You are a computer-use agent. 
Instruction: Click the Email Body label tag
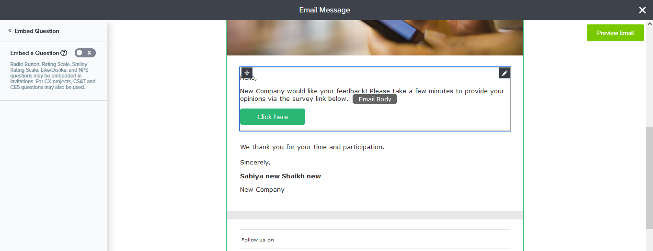pyautogui.click(x=375, y=99)
